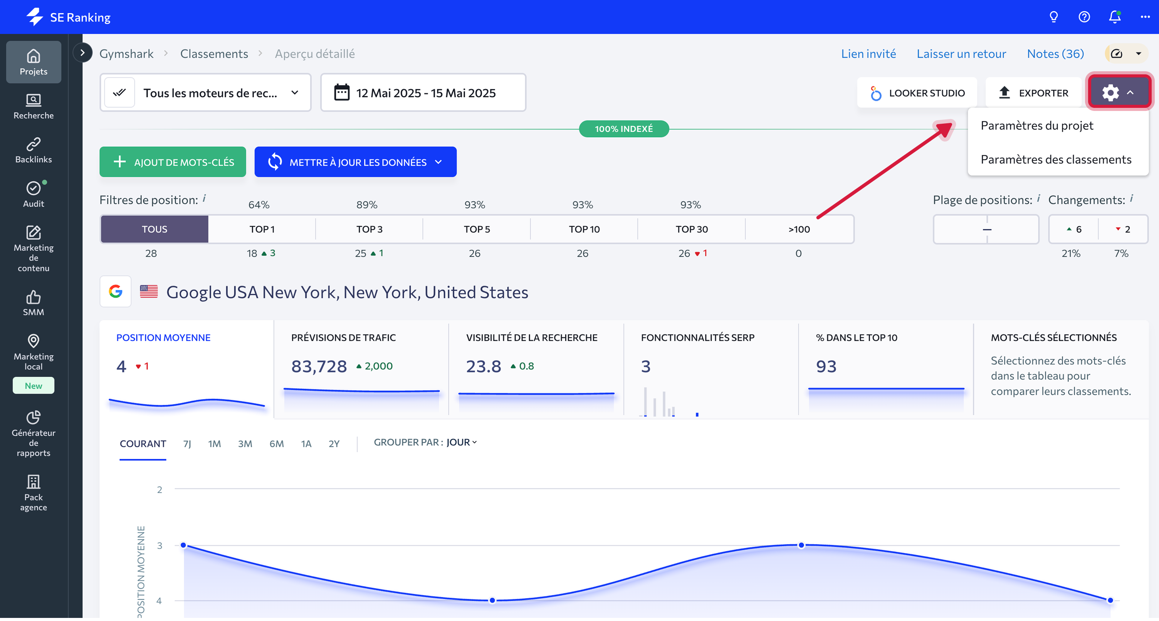
Task: Open the Projets section in sidebar
Action: point(33,62)
